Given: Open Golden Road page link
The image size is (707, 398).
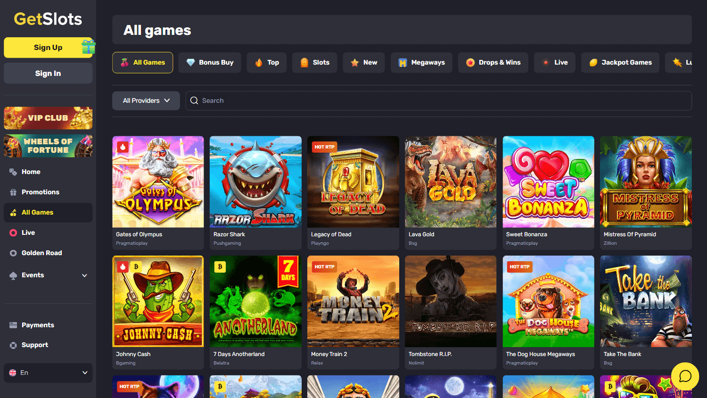Looking at the screenshot, I should click(x=48, y=253).
